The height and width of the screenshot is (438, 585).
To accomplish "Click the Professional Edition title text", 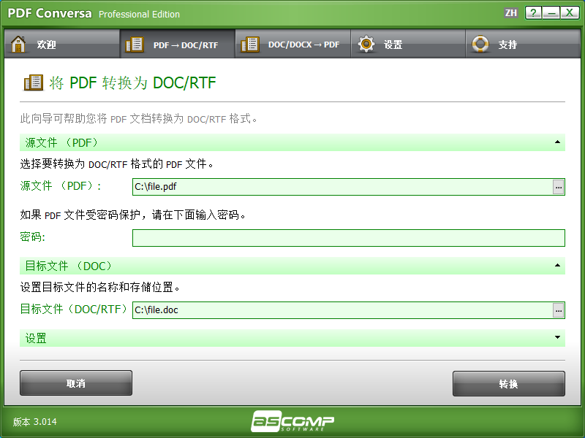I will point(139,14).
